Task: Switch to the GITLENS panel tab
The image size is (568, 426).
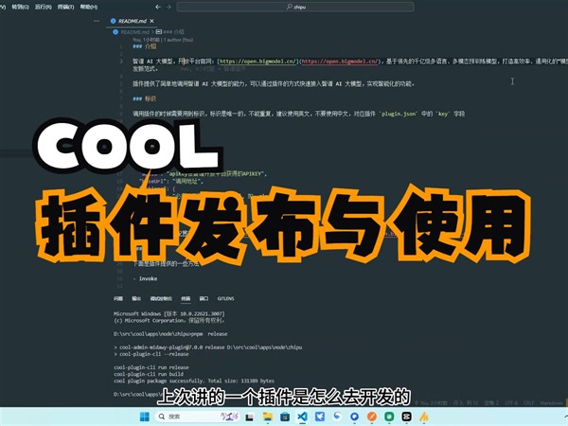Action: tap(225, 298)
